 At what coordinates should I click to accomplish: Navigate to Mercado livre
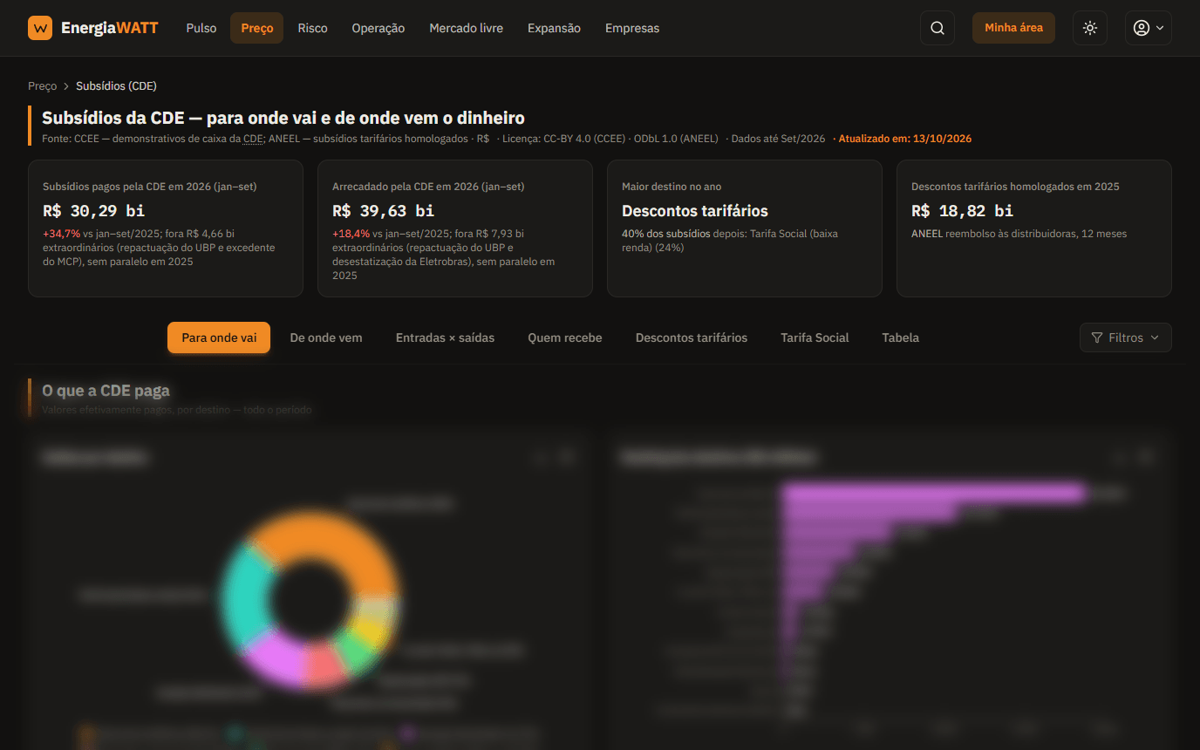[x=467, y=28]
